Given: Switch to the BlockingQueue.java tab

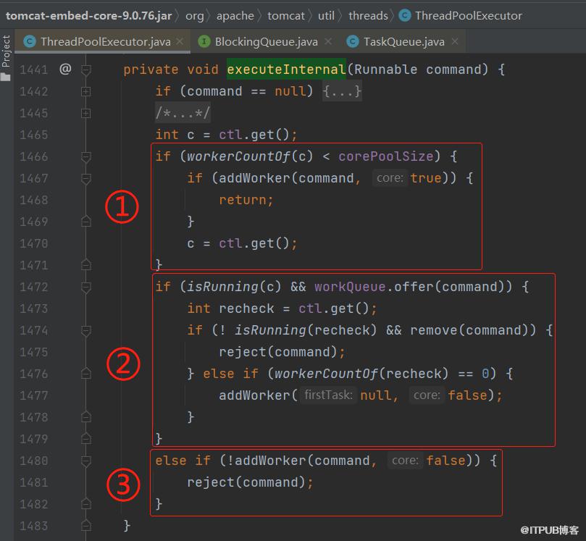Looking at the screenshot, I should (264, 41).
